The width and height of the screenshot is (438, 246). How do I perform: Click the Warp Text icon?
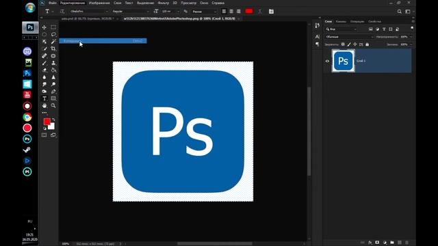(260, 12)
